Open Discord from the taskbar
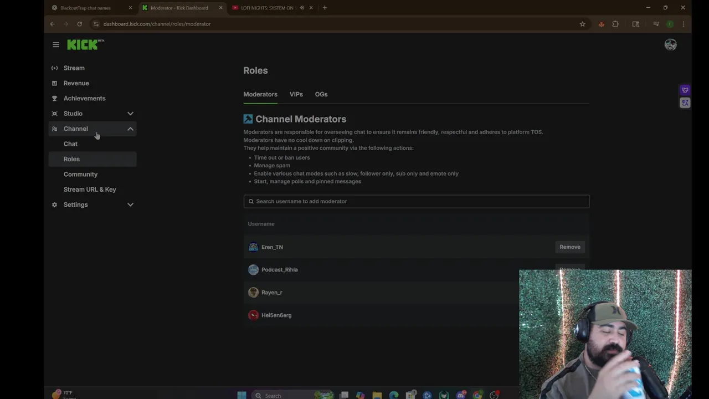Viewport: 709px width, 399px height. click(x=460, y=395)
